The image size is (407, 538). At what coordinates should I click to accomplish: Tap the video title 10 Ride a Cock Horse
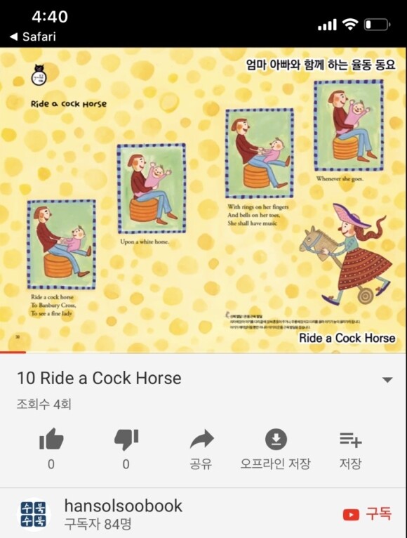coord(99,378)
